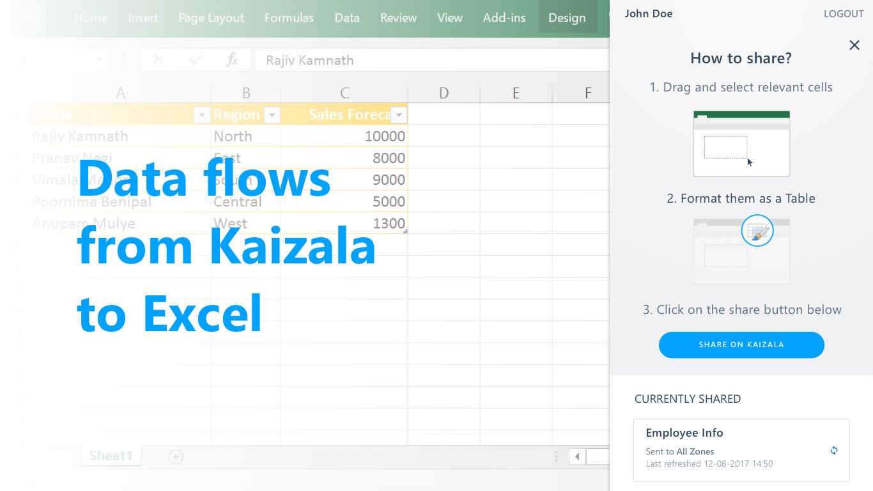Select column D header
873x491 pixels.
coord(444,93)
